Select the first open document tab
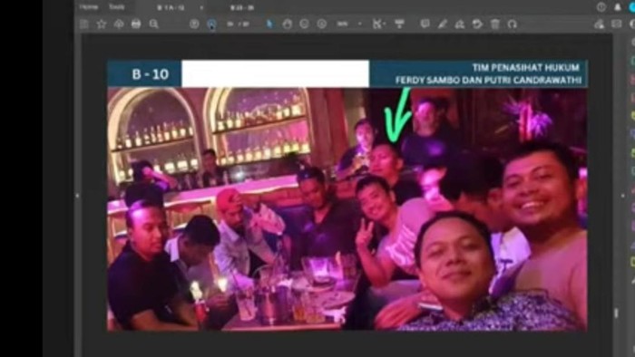 point(171,7)
